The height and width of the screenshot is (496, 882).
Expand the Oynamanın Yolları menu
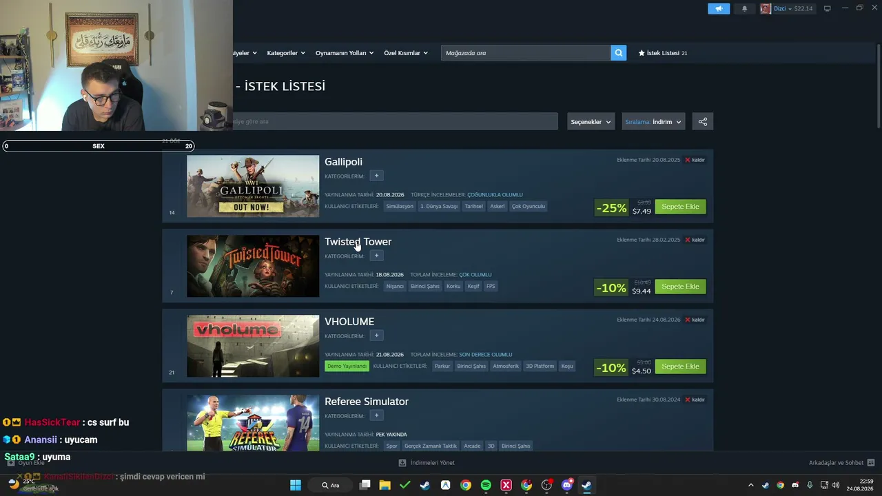[345, 53]
